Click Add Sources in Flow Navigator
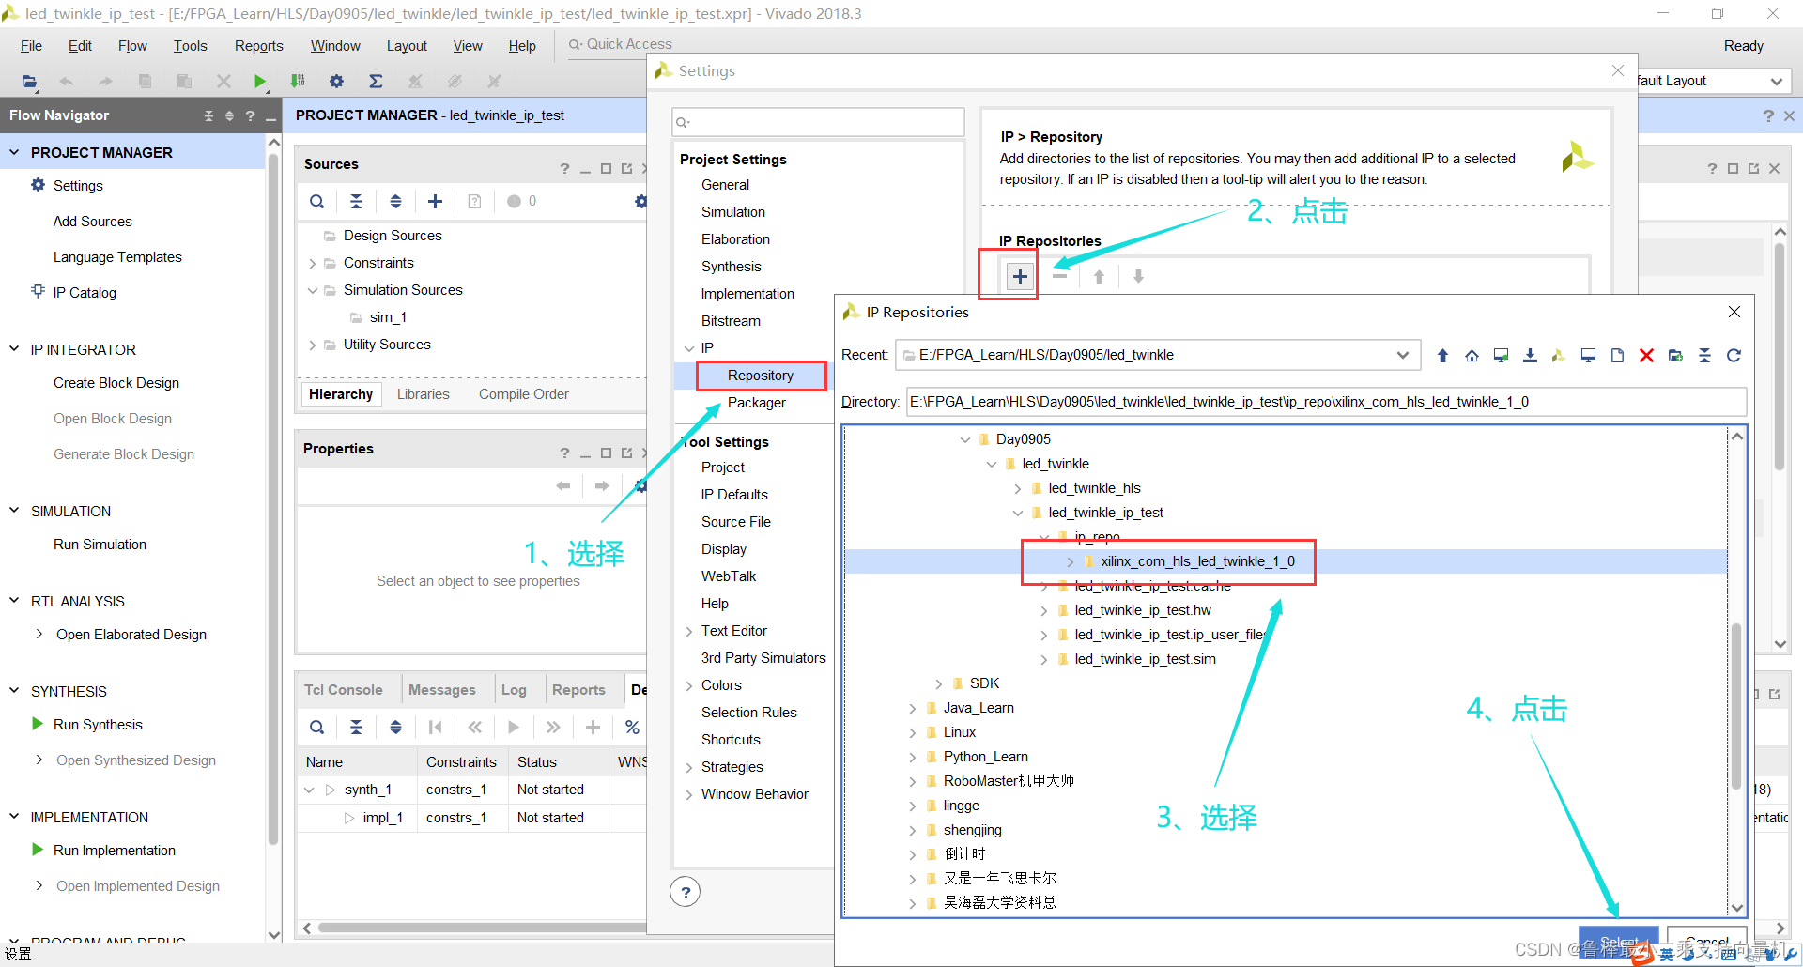Viewport: 1803px width, 967px height. (92, 222)
